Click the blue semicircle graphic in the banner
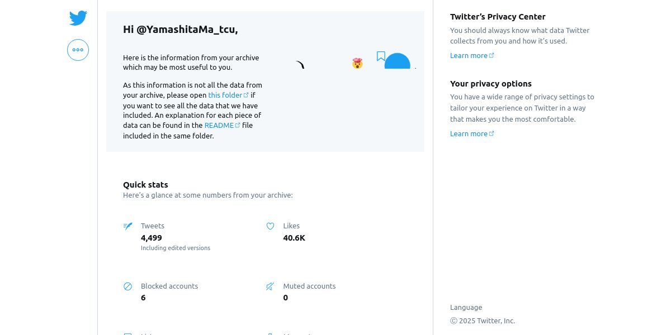Screen dimensions: 671x335 pos(398,61)
